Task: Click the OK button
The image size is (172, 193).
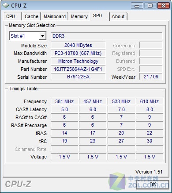Action: point(153,185)
